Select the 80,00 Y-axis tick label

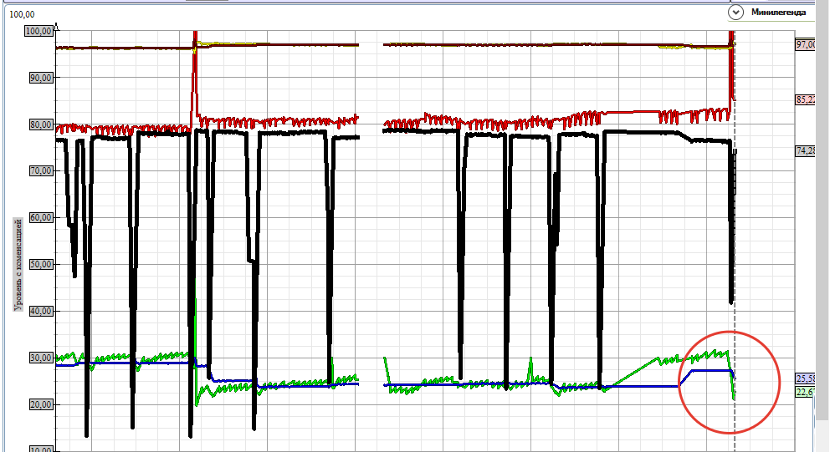click(x=40, y=124)
